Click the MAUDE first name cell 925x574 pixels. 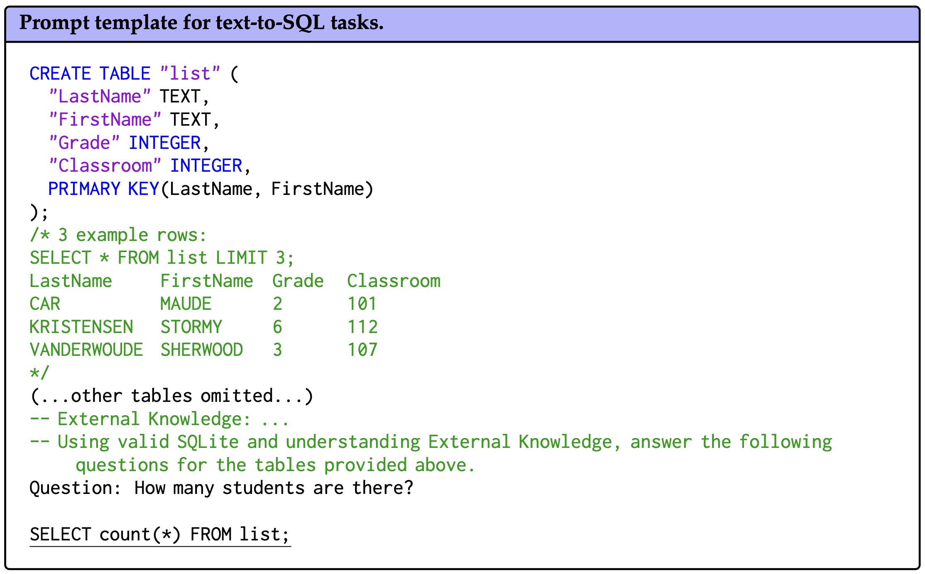[x=186, y=304]
